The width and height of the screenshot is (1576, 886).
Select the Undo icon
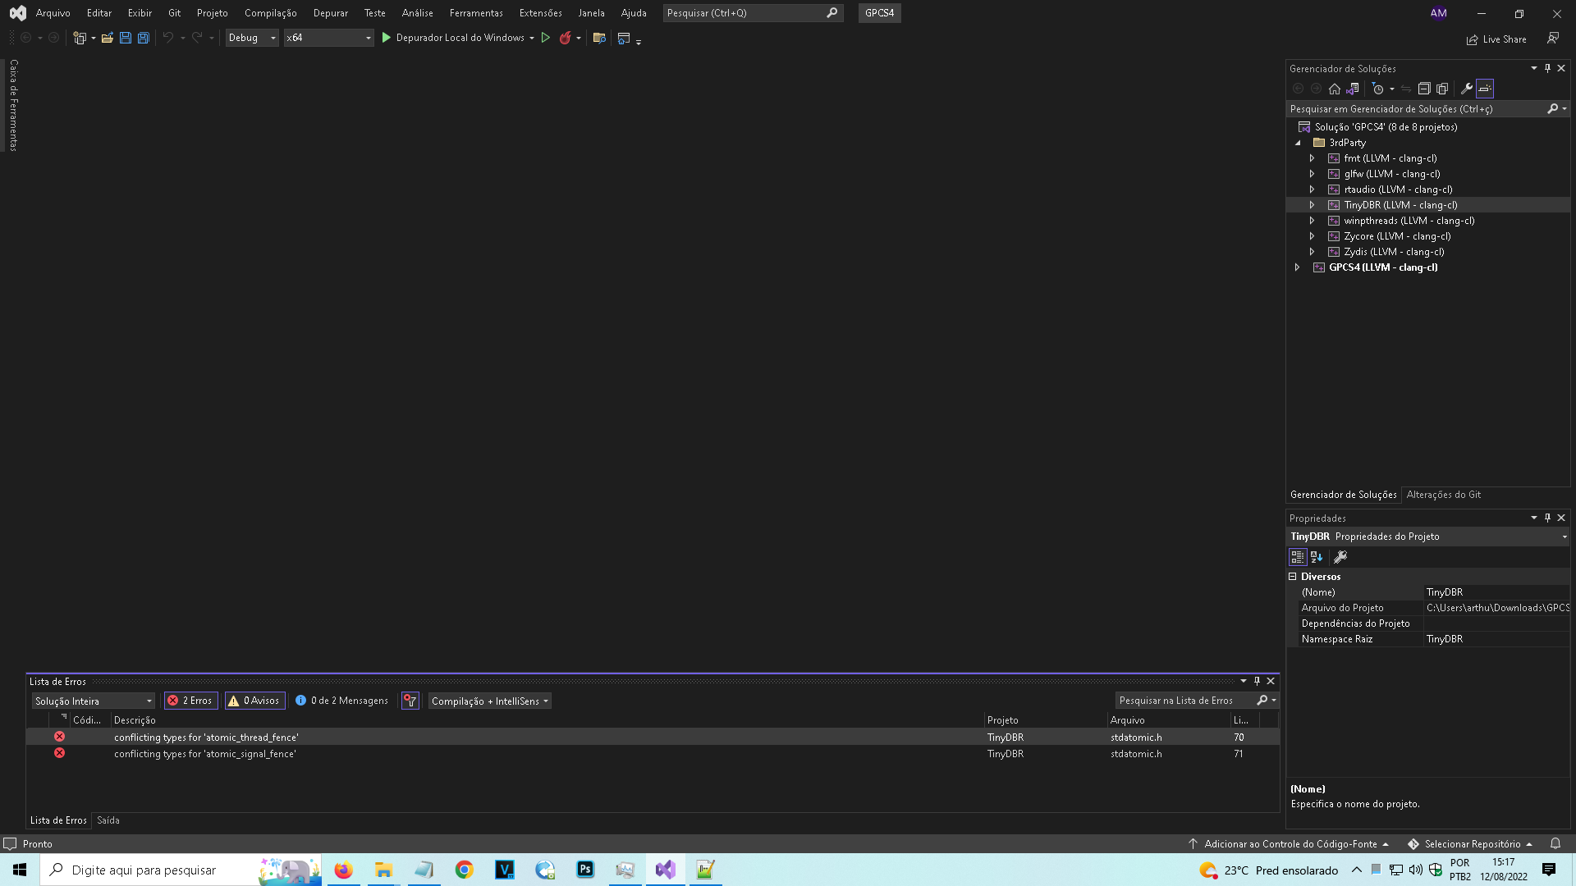pyautogui.click(x=167, y=38)
